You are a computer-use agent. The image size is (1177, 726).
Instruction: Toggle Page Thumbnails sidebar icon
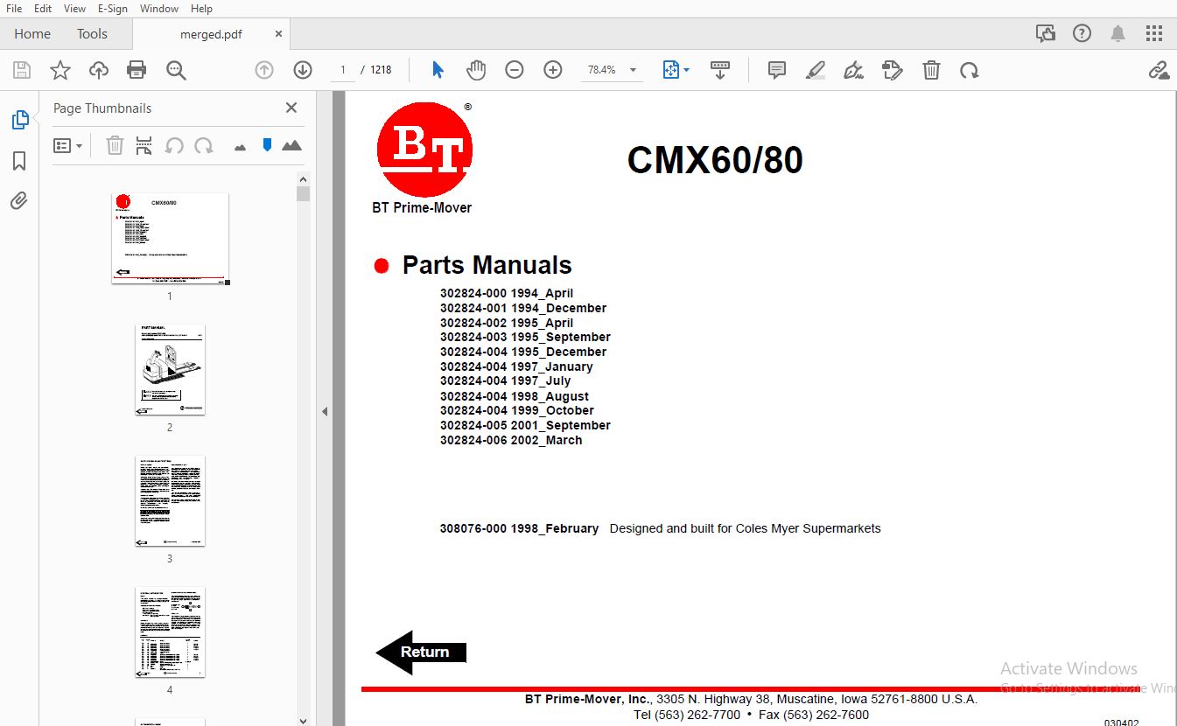pos(19,120)
